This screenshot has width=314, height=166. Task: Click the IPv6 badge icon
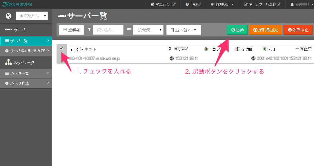253,58
